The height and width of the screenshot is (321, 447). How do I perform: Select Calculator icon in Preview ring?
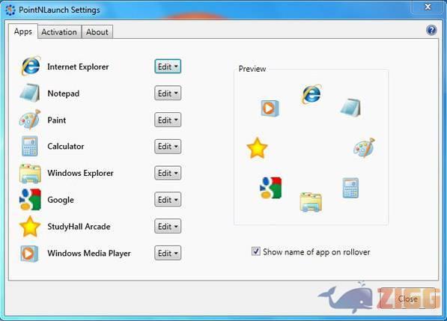pos(350,188)
